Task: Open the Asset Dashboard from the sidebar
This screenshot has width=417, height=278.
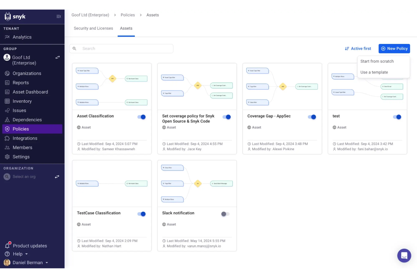Action: point(30,92)
